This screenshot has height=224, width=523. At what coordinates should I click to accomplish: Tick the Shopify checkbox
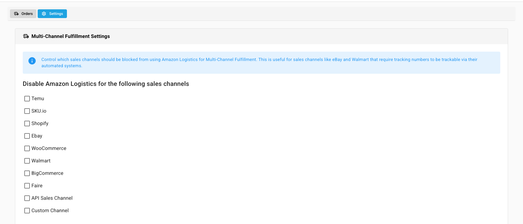pos(27,124)
